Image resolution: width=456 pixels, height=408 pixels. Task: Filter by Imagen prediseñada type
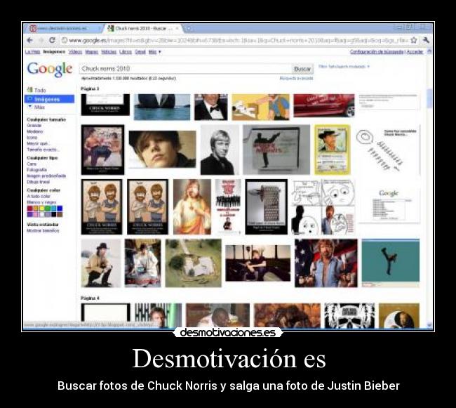(x=46, y=176)
